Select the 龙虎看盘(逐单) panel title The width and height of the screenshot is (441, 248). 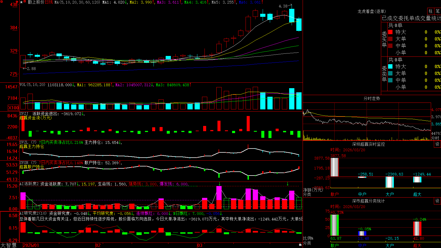tap(372, 11)
